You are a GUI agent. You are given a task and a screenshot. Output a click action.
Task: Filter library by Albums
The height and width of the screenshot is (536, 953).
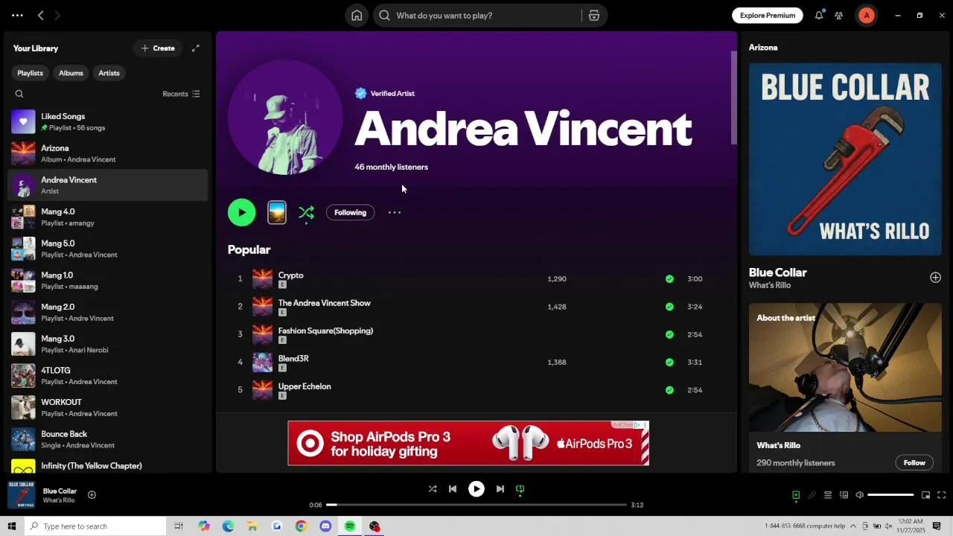tap(71, 73)
